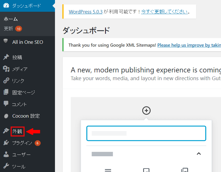Click the 今すぐ更新してください link
221x172 pixels.
(164, 12)
